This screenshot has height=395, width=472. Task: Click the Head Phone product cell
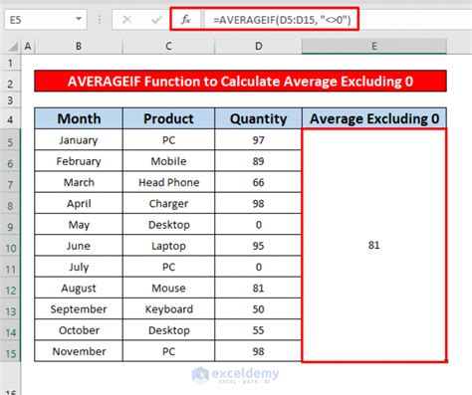[168, 182]
